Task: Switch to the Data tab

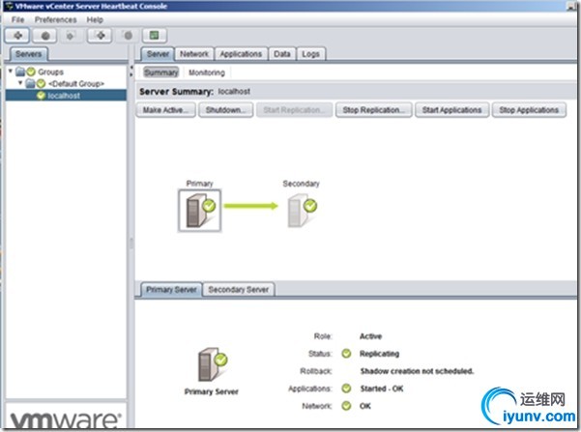Action: pos(282,54)
